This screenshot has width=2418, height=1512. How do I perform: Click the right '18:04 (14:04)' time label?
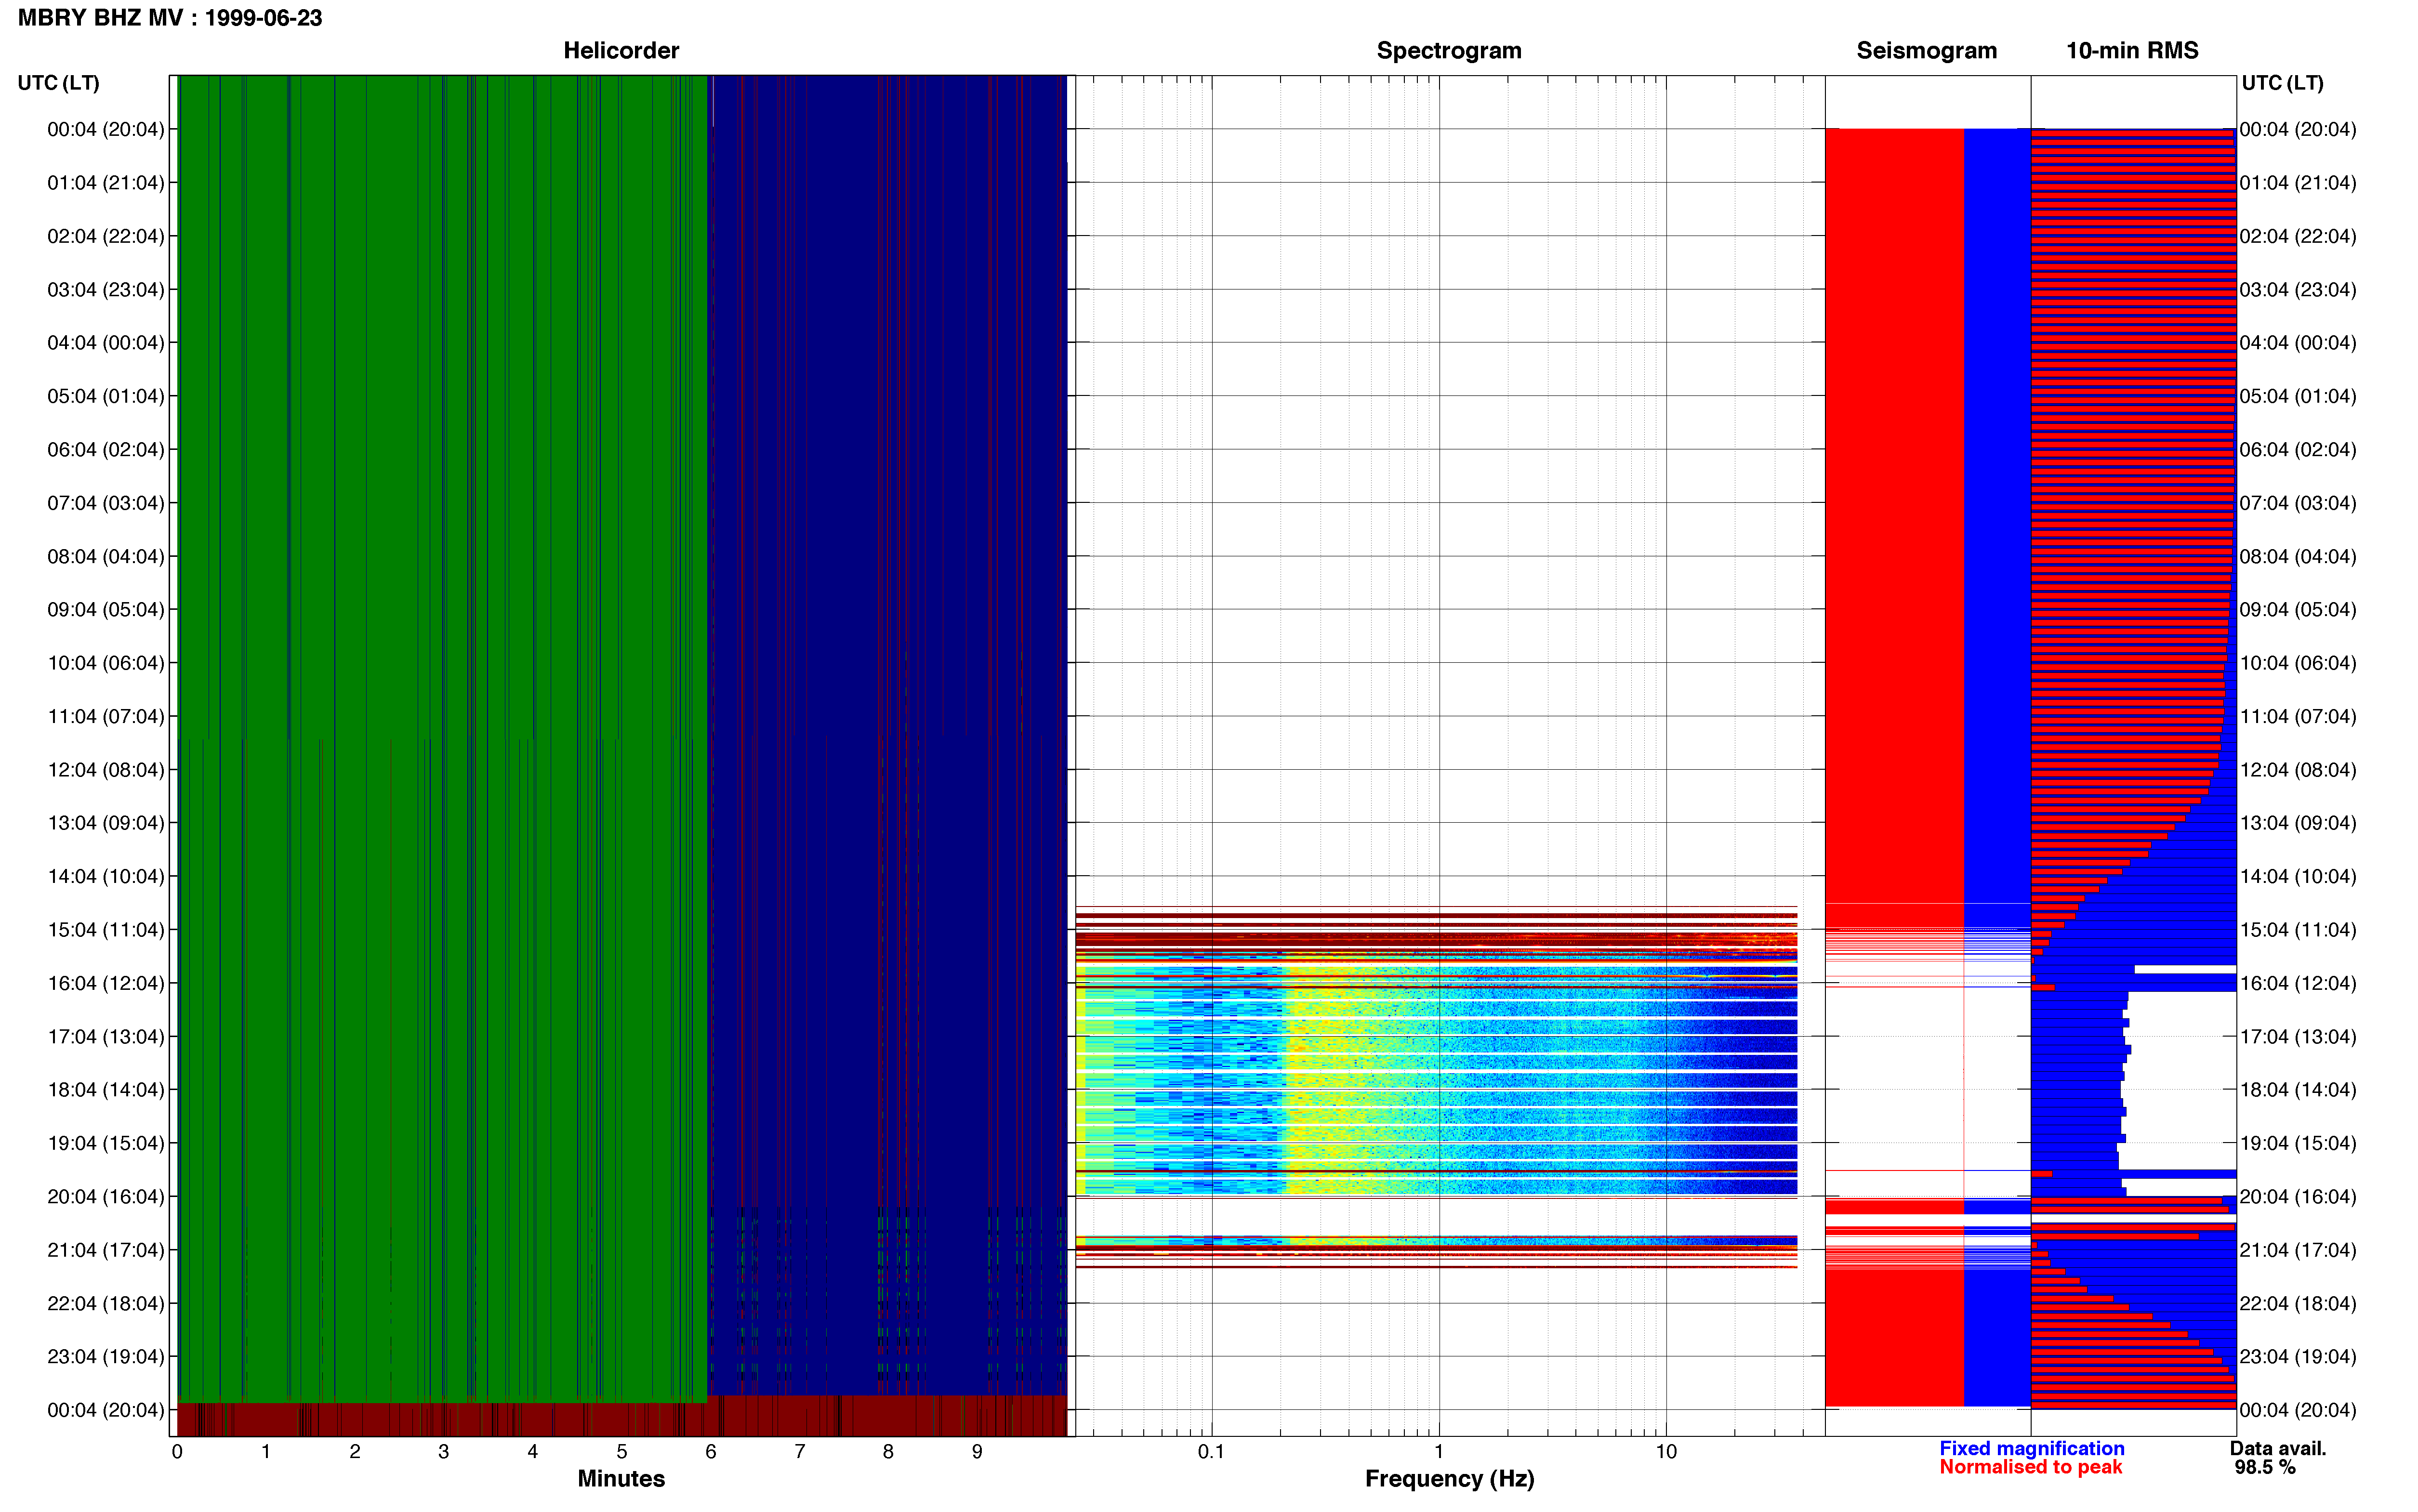point(2298,1090)
